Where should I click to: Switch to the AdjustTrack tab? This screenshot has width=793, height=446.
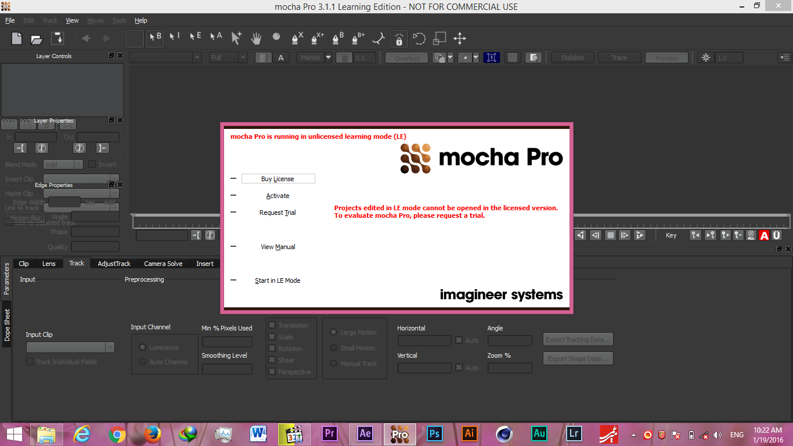114,264
